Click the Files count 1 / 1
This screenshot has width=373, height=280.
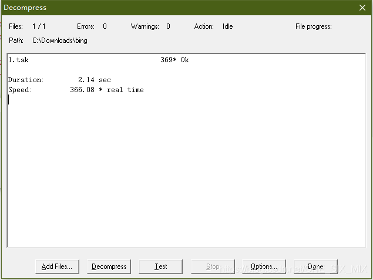pyautogui.click(x=39, y=26)
